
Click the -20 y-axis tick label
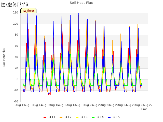tap(16, 90)
